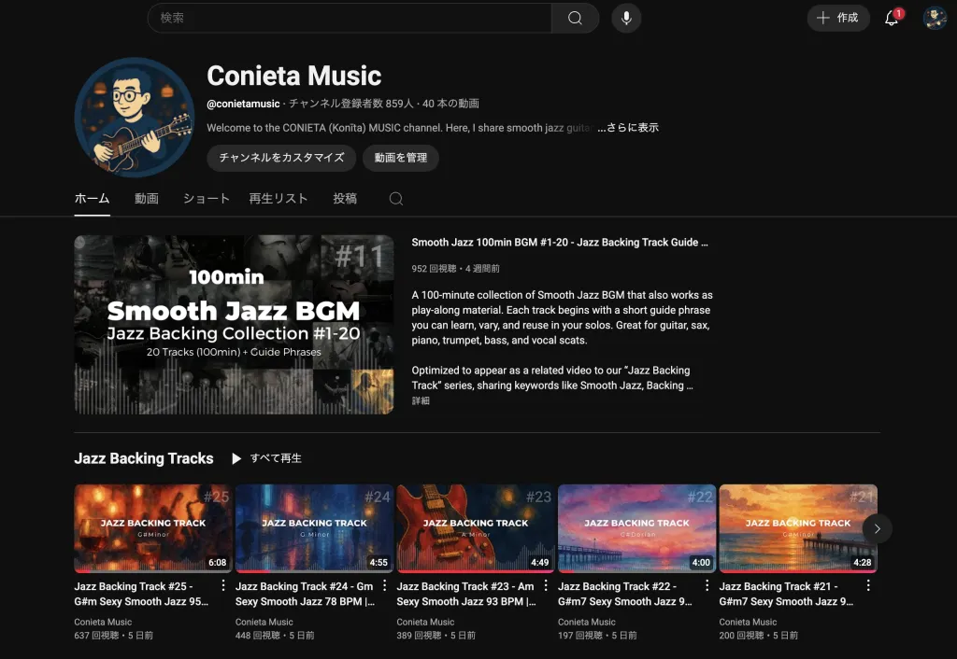Open the ショート tab
This screenshot has width=957, height=659.
[206, 199]
